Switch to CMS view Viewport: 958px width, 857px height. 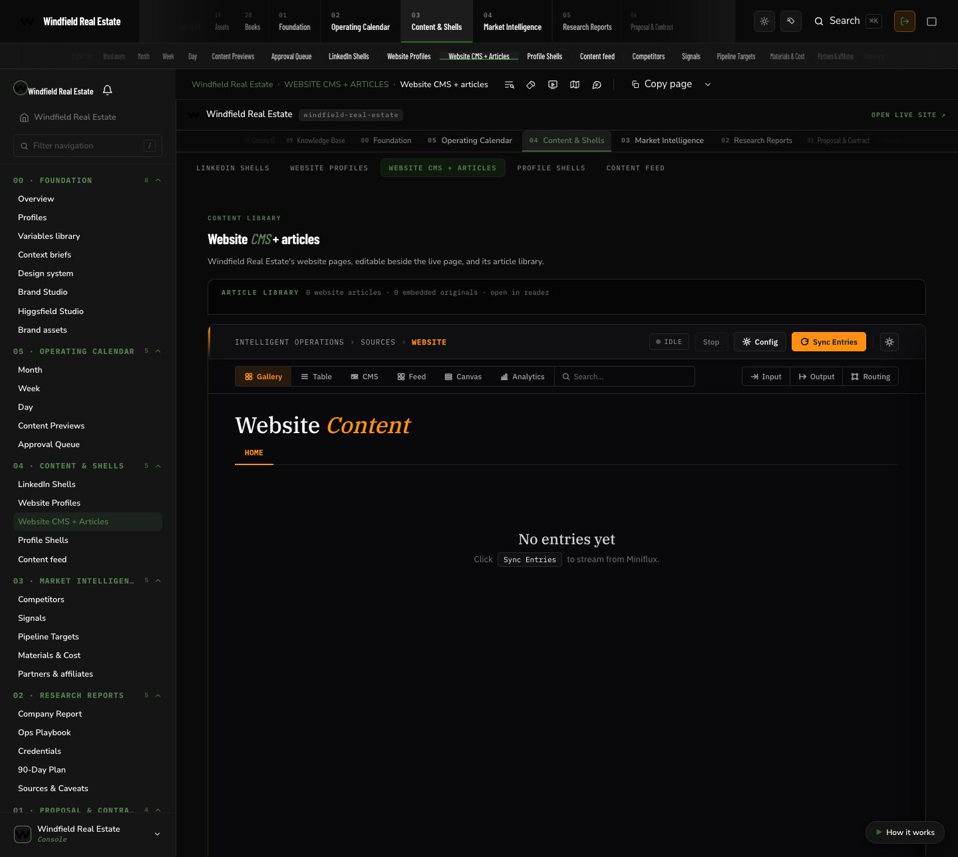[x=365, y=377]
